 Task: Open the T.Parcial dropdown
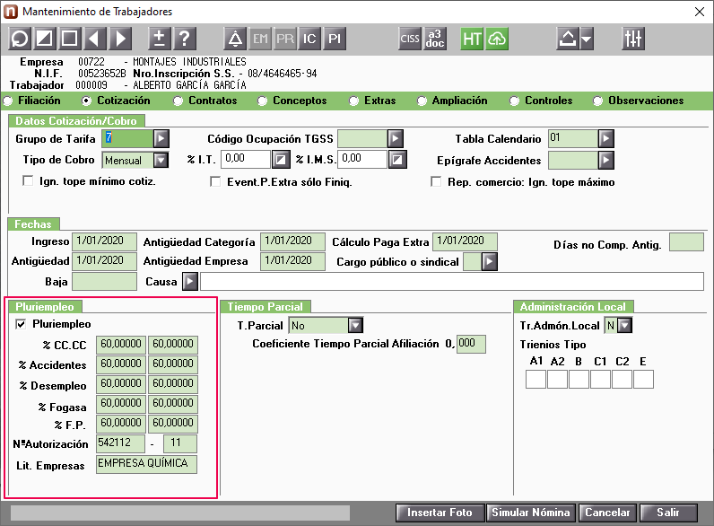(355, 326)
